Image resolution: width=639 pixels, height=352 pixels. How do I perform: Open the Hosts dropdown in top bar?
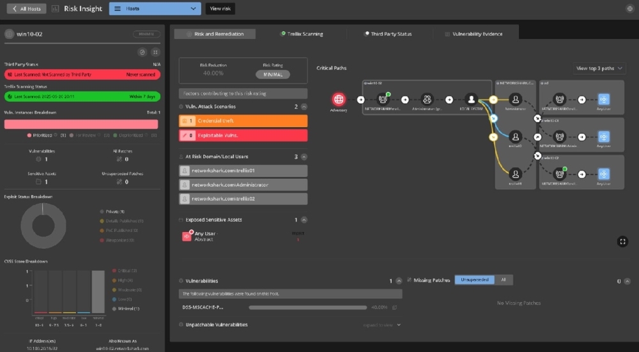(155, 8)
